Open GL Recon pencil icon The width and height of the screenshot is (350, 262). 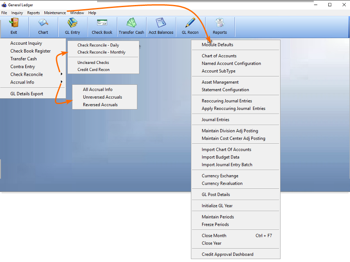pyautogui.click(x=190, y=23)
